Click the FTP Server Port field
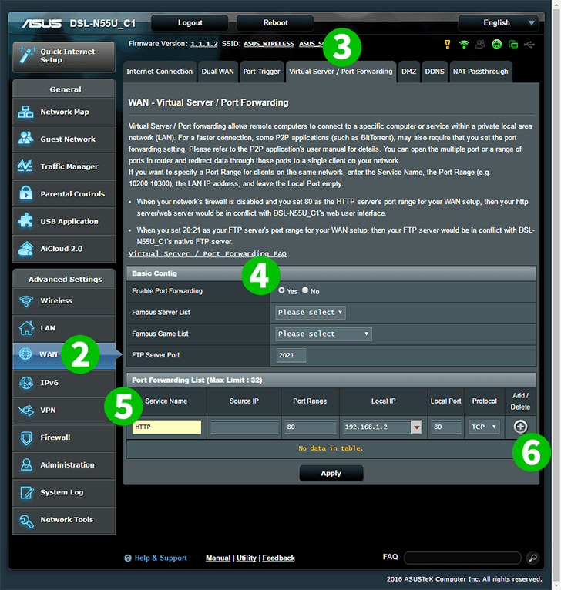This screenshot has height=590, width=561. 291,356
